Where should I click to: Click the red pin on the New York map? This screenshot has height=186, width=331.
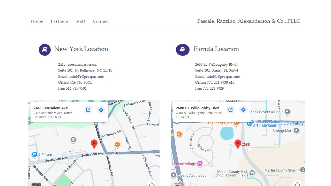click(x=94, y=144)
